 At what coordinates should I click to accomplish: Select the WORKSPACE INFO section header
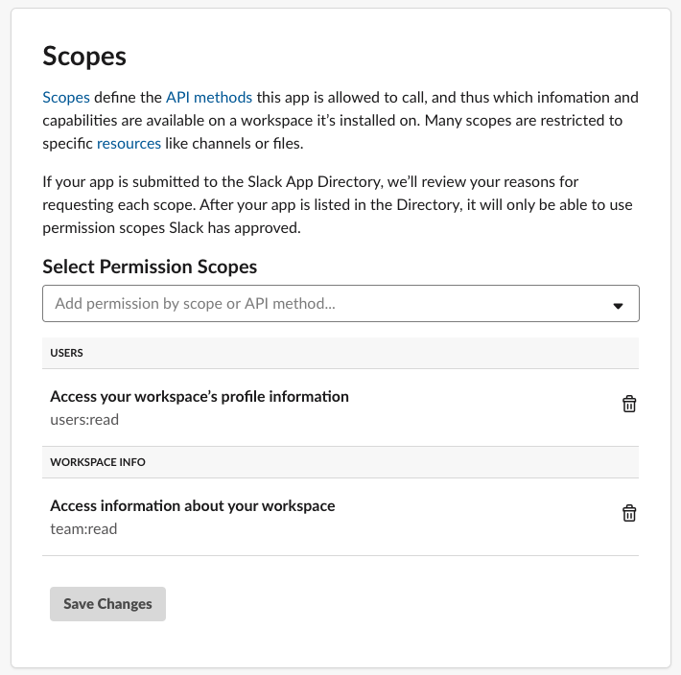tap(98, 462)
